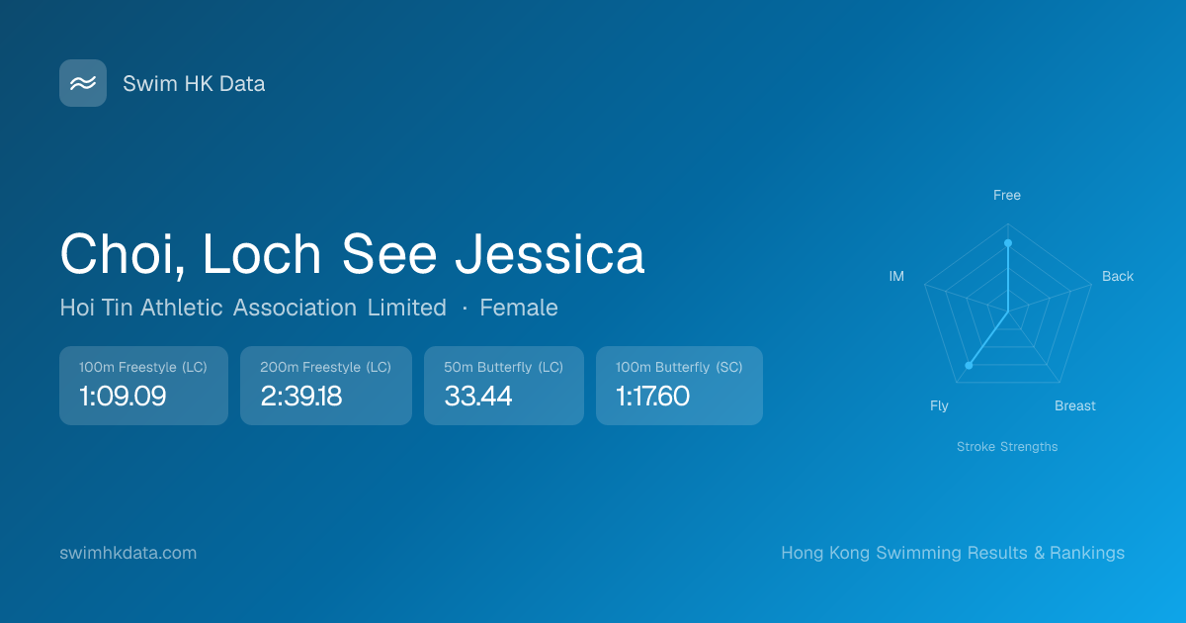
Task: Click the Swim HK Data wave logo icon
Action: (83, 83)
